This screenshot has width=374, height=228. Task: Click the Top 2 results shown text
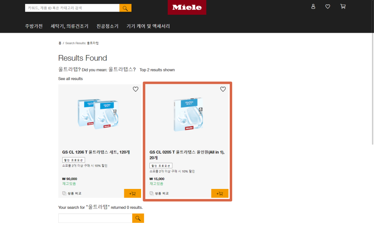coord(157,70)
